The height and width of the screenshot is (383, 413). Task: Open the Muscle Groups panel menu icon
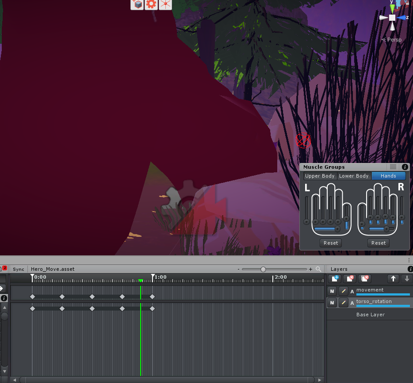[x=393, y=167]
